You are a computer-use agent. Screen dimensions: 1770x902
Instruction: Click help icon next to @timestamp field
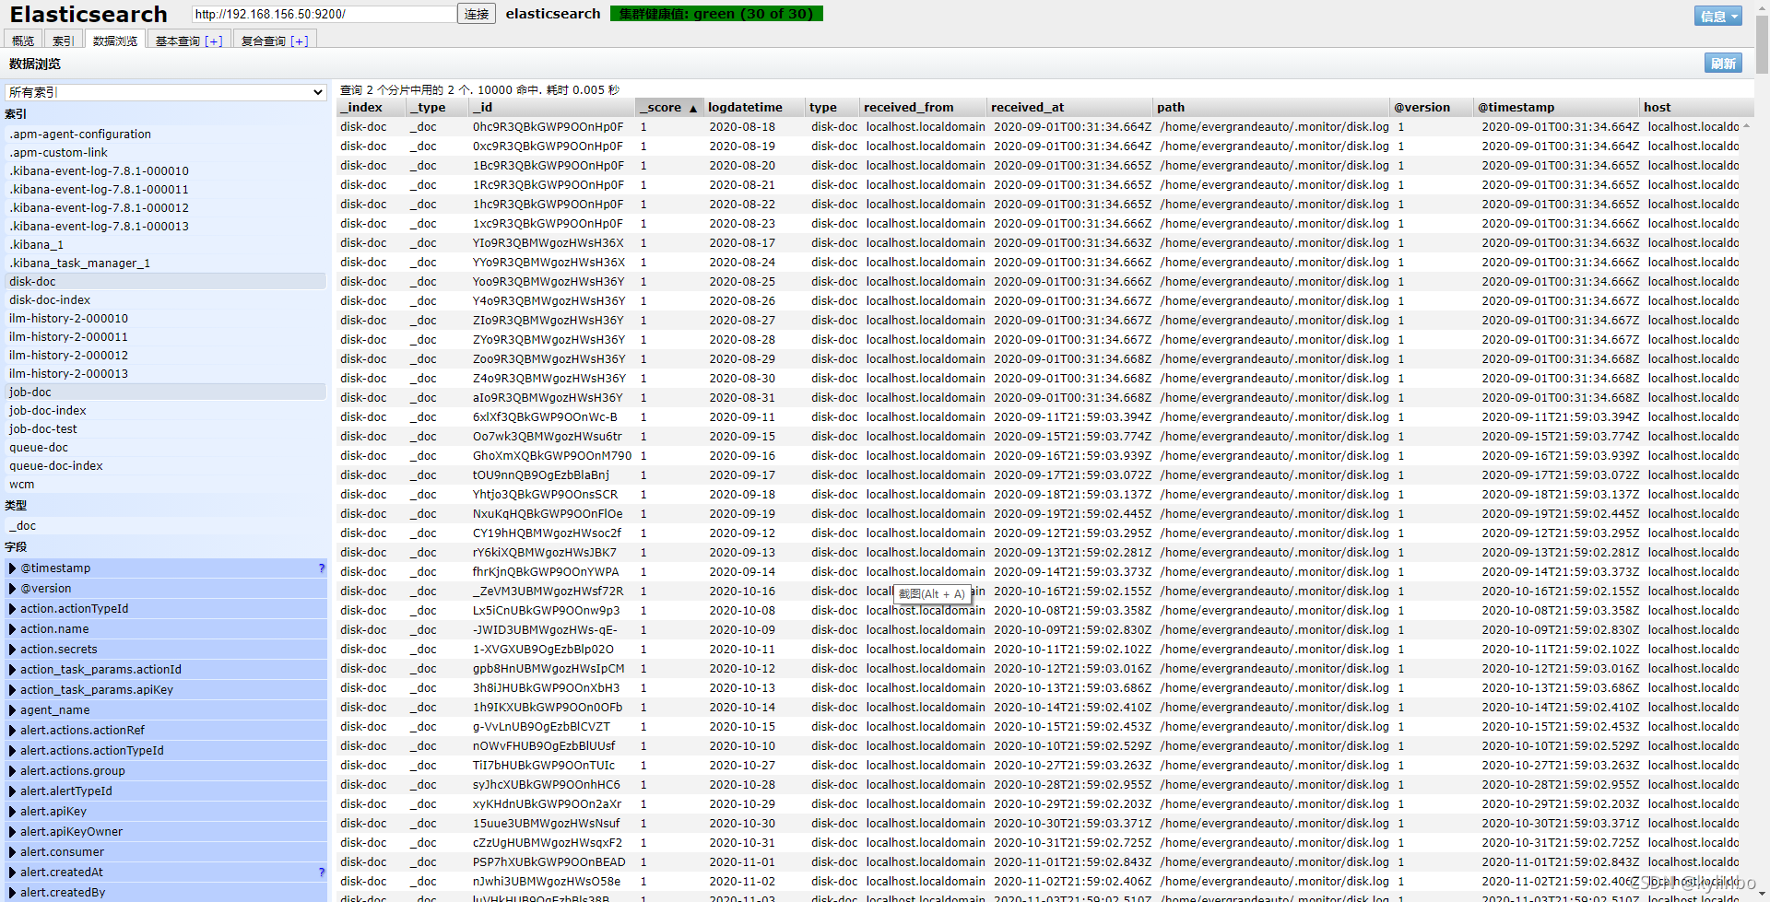[321, 568]
